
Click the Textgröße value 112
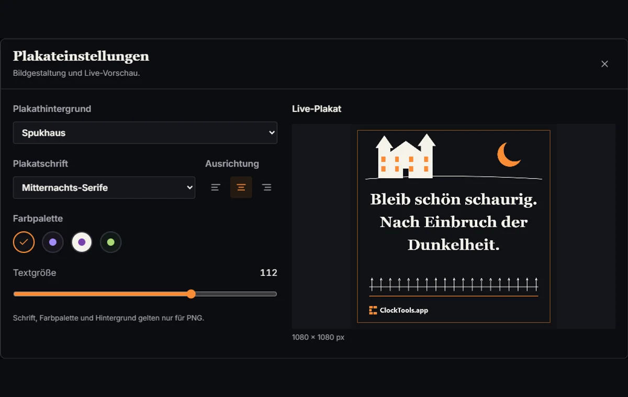point(268,273)
